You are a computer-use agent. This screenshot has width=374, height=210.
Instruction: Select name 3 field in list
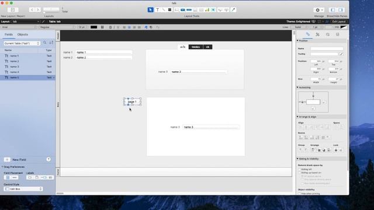tap(27, 66)
